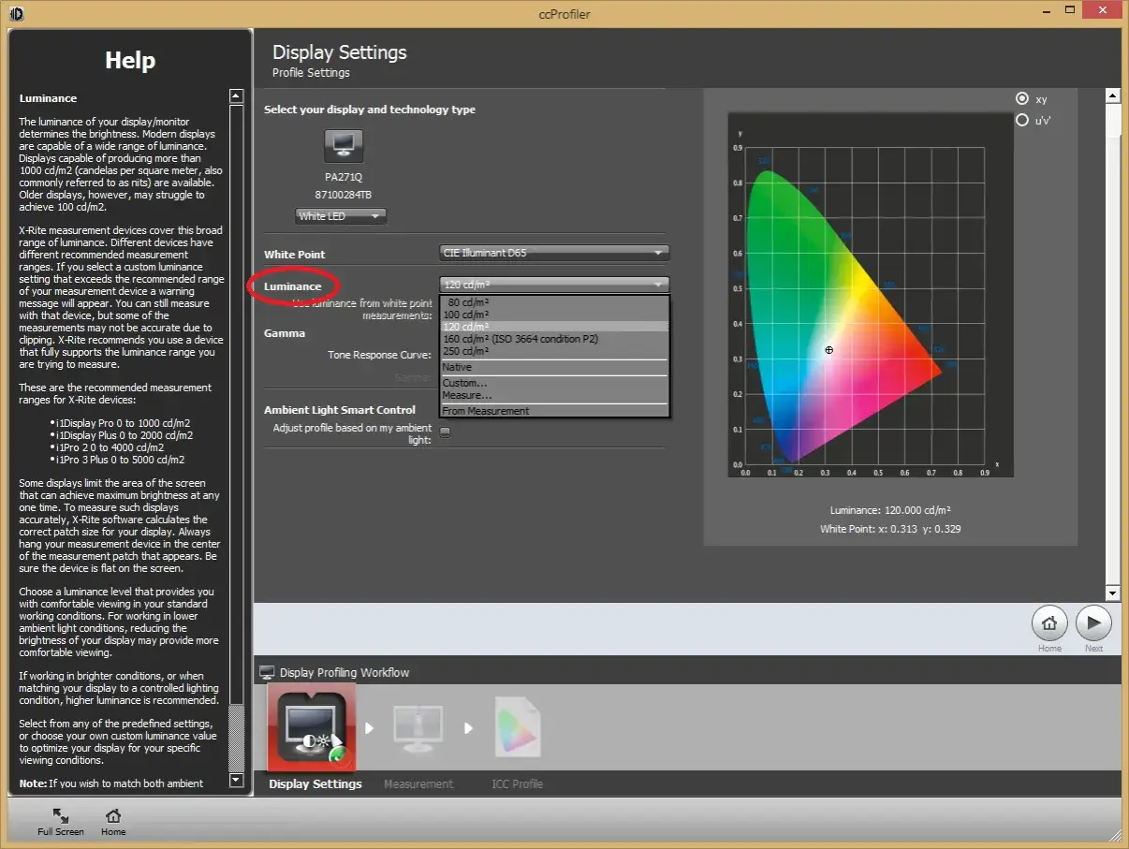Select the Measurement workflow step icon
Screen dimensions: 1129x849
coord(418,727)
